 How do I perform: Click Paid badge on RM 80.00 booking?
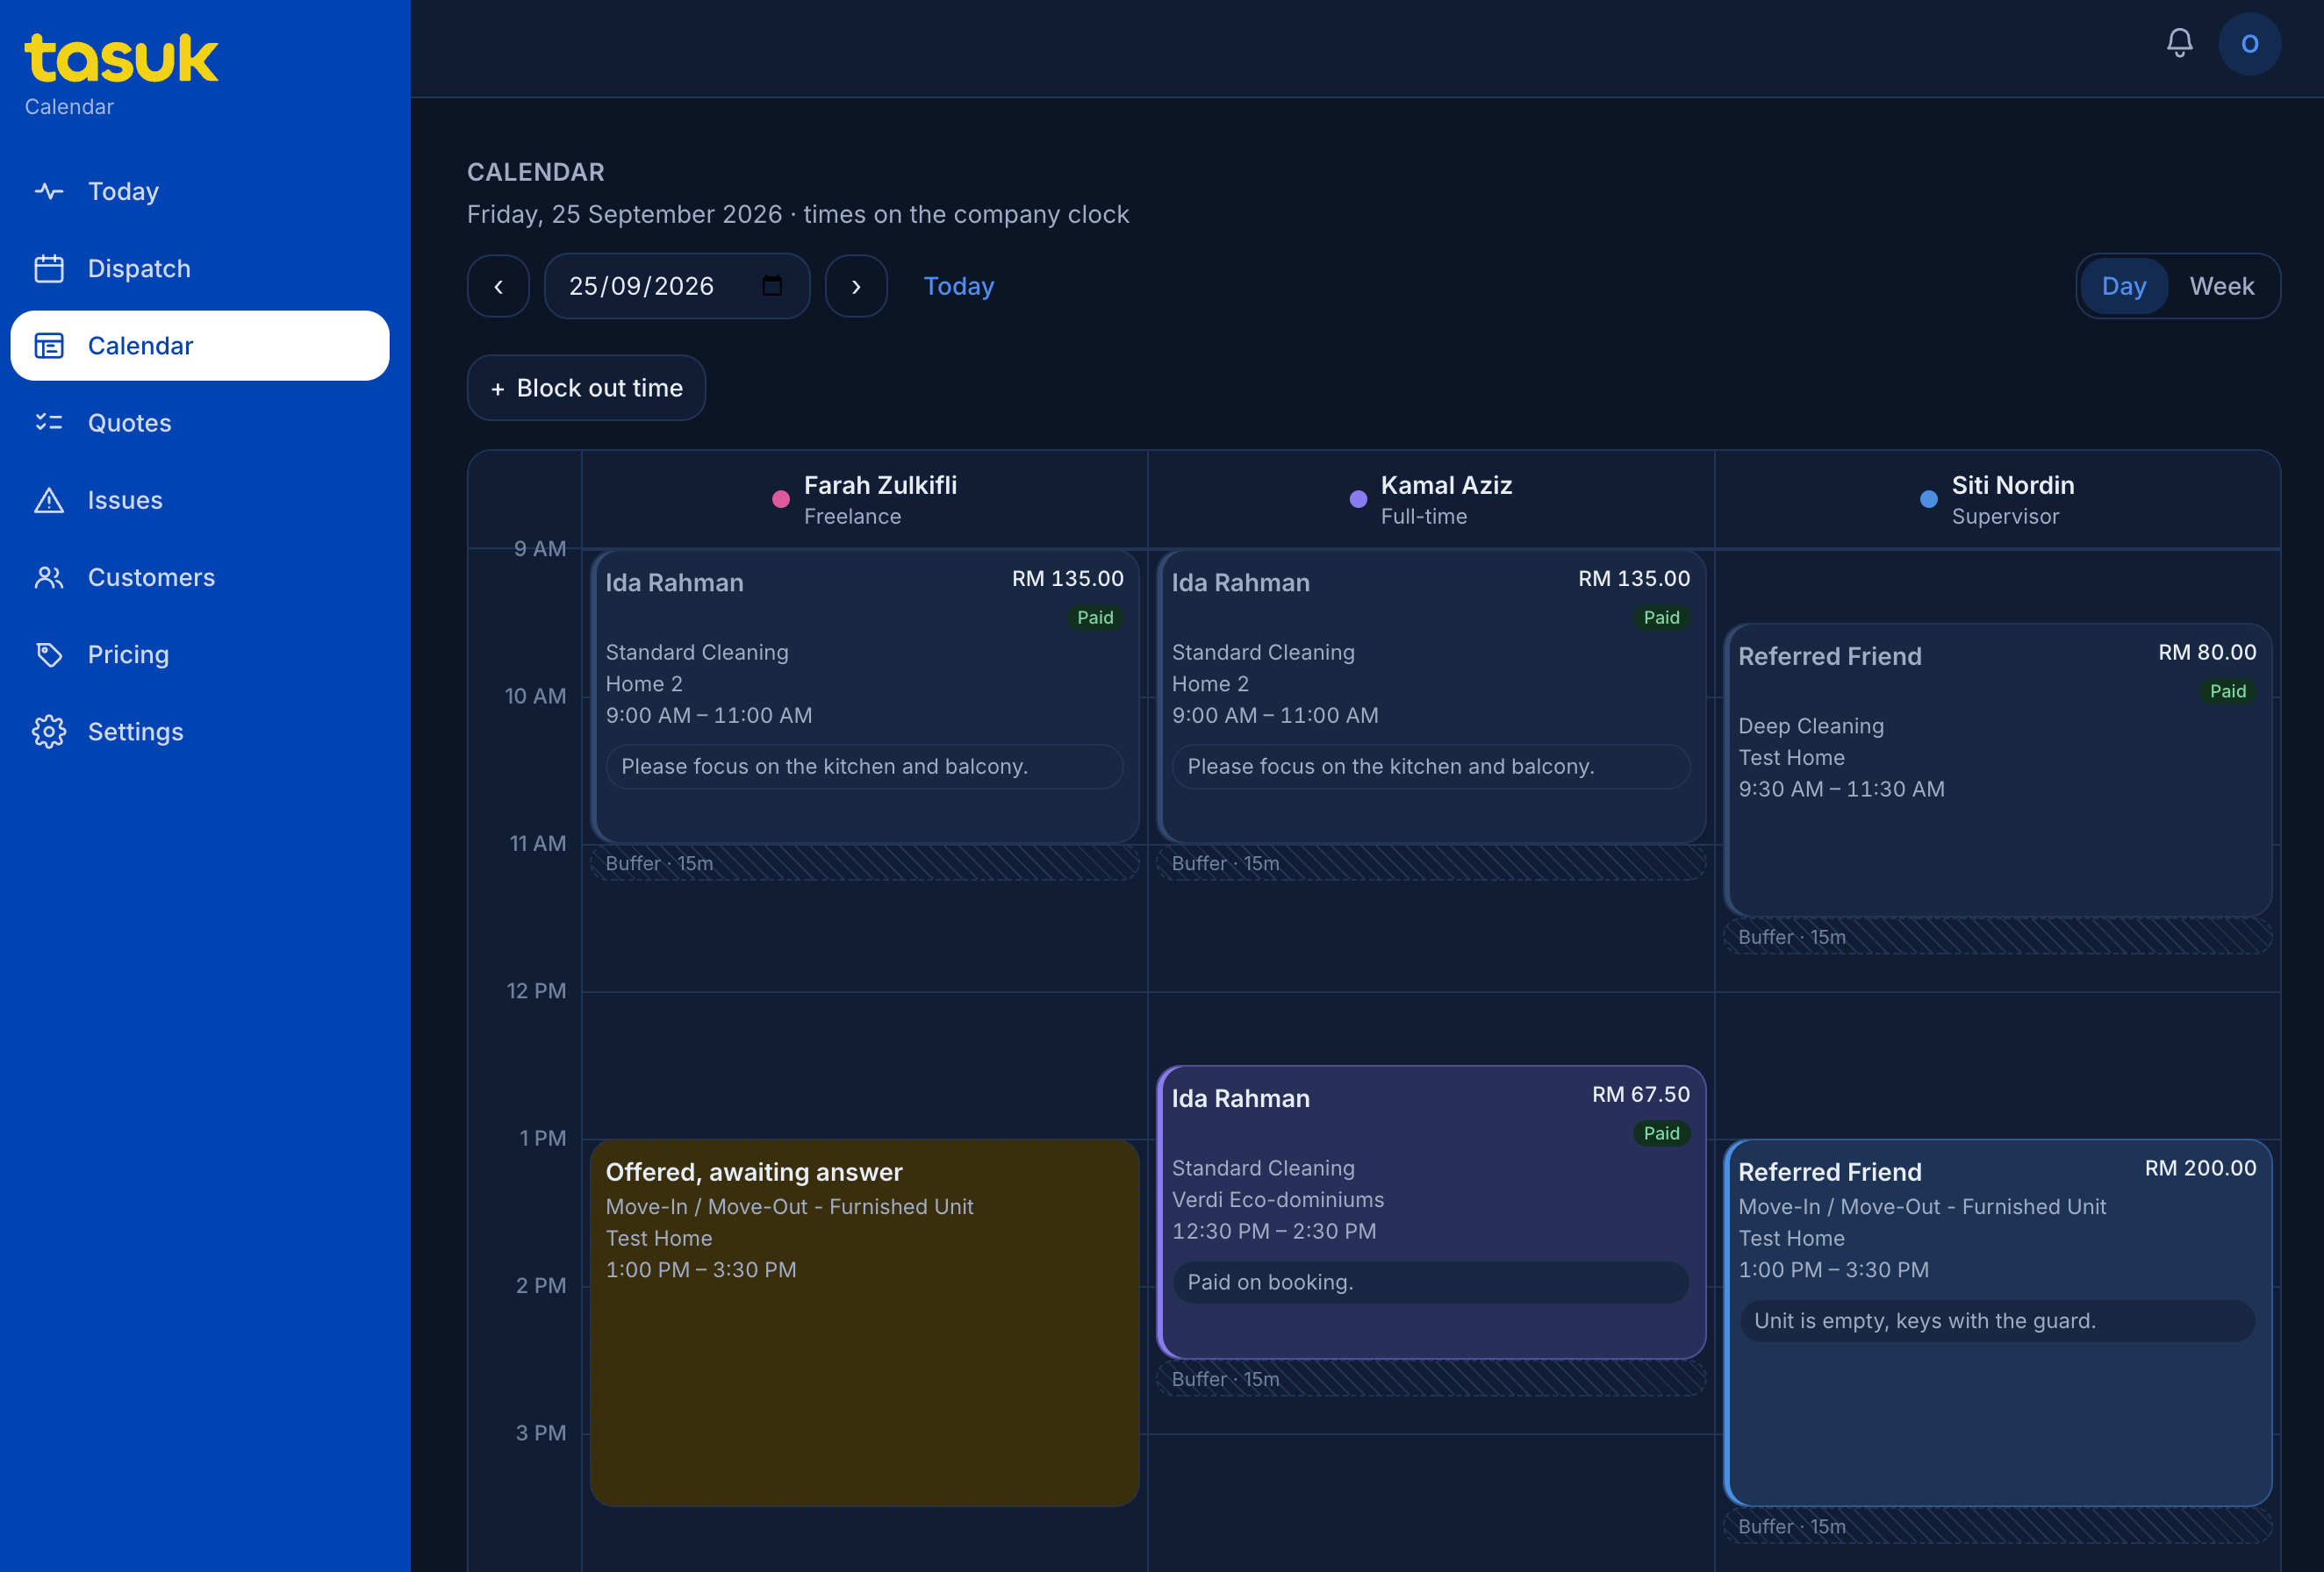point(2227,691)
